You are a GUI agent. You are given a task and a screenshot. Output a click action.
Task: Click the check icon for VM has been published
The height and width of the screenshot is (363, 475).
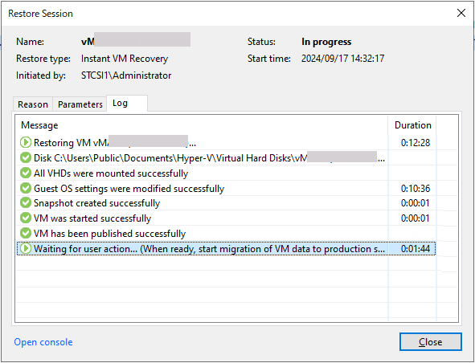(26, 233)
